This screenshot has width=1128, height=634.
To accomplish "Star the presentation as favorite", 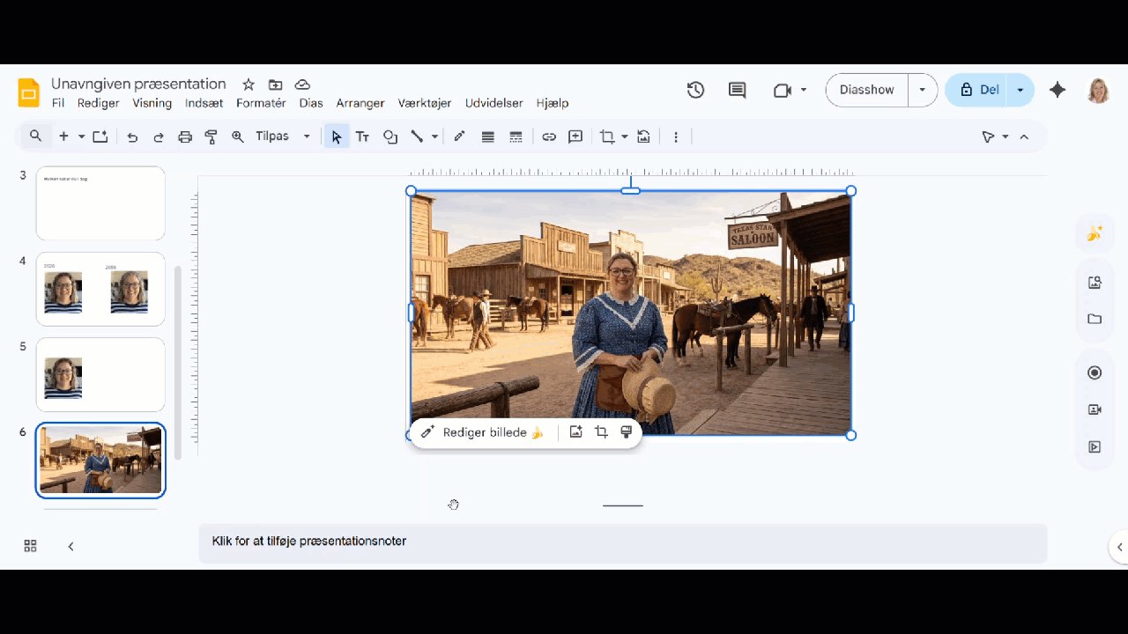I will [x=249, y=85].
